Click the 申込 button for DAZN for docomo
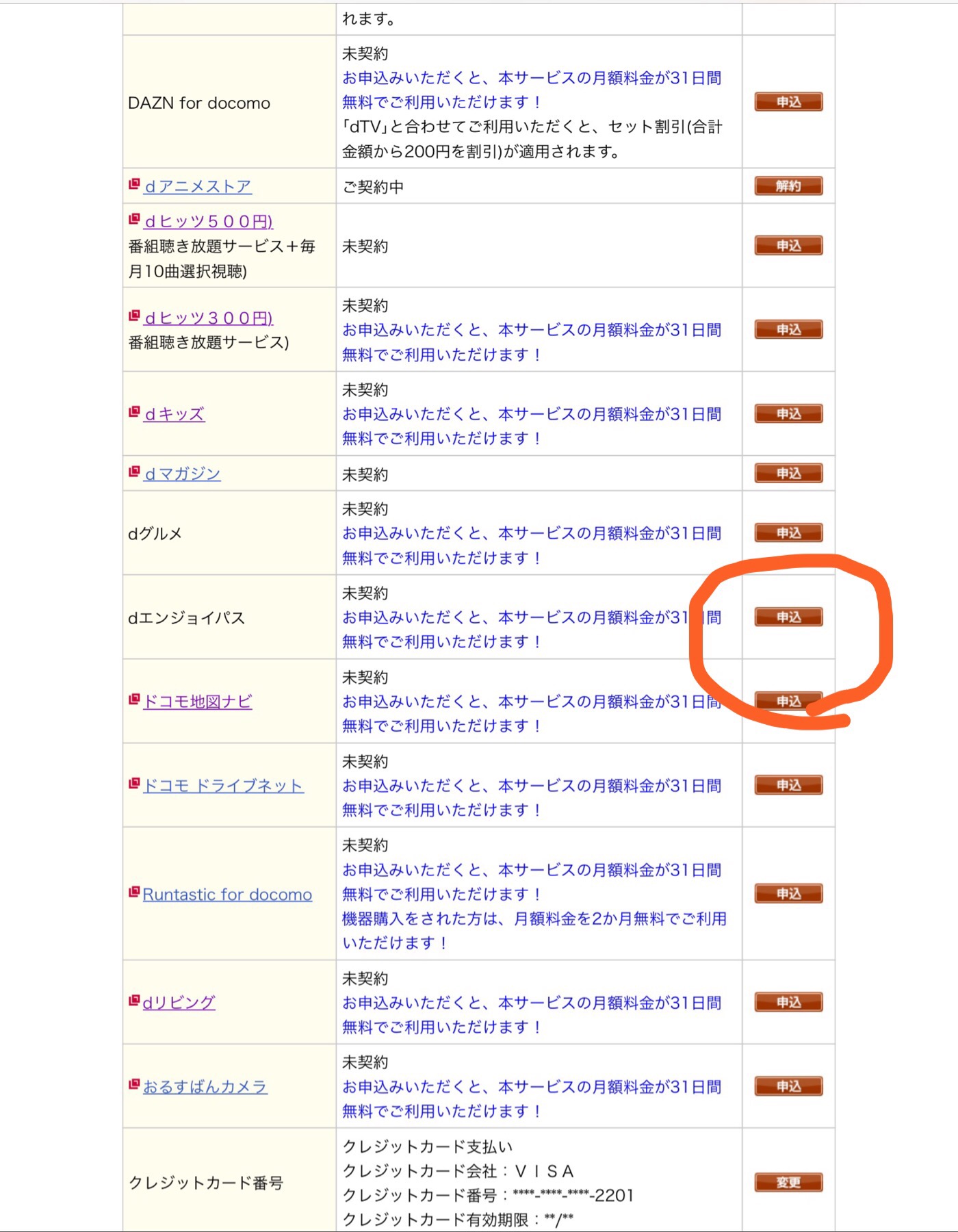Screen dimensions: 958x1232 coord(788,102)
